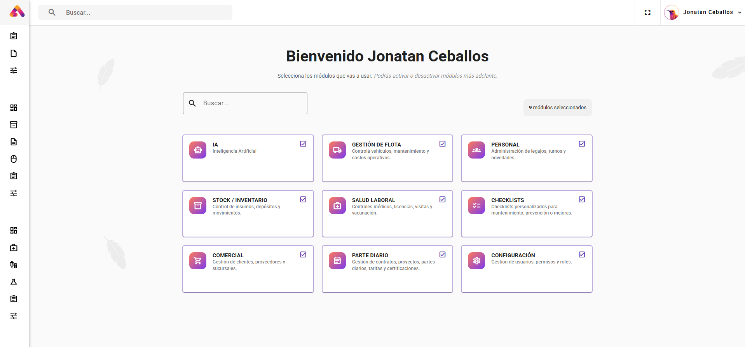Click the magnifier icon in the top search bar
This screenshot has width=745, height=347.
52,12
